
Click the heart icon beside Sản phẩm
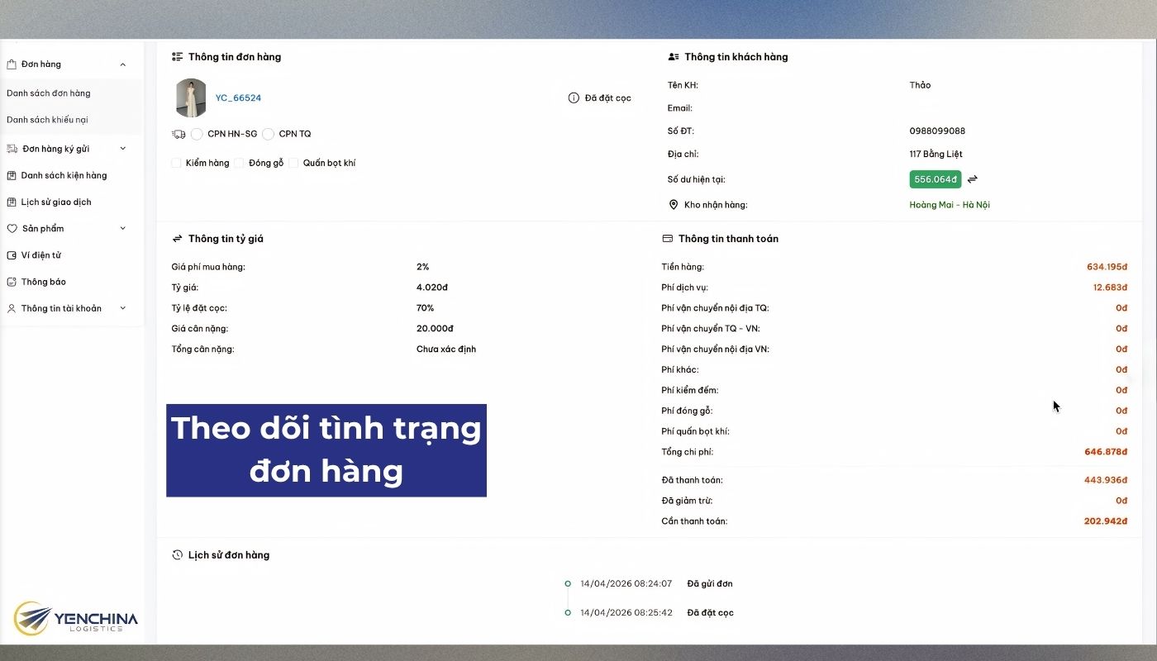12,228
